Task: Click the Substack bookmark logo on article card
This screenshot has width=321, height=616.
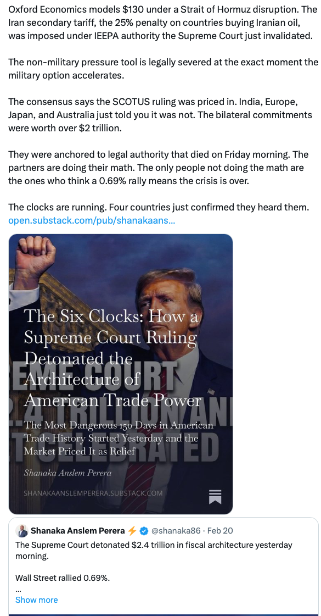Action: [x=215, y=497]
